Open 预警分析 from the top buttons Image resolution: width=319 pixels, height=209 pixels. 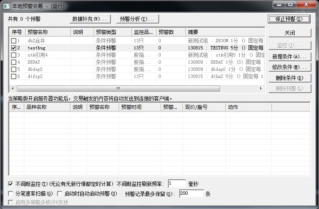tap(137, 19)
